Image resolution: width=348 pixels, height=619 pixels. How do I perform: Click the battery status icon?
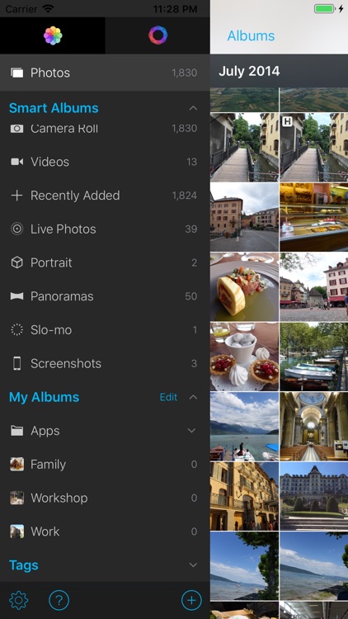[x=325, y=9]
